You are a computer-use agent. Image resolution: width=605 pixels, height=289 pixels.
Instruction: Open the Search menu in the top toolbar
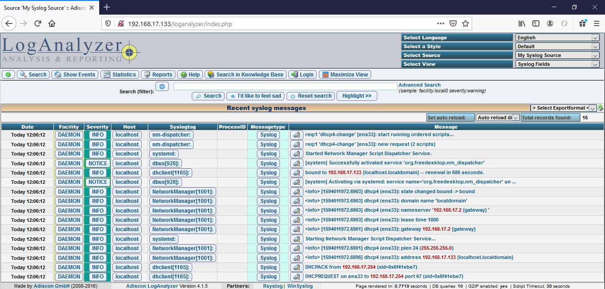[x=33, y=75]
